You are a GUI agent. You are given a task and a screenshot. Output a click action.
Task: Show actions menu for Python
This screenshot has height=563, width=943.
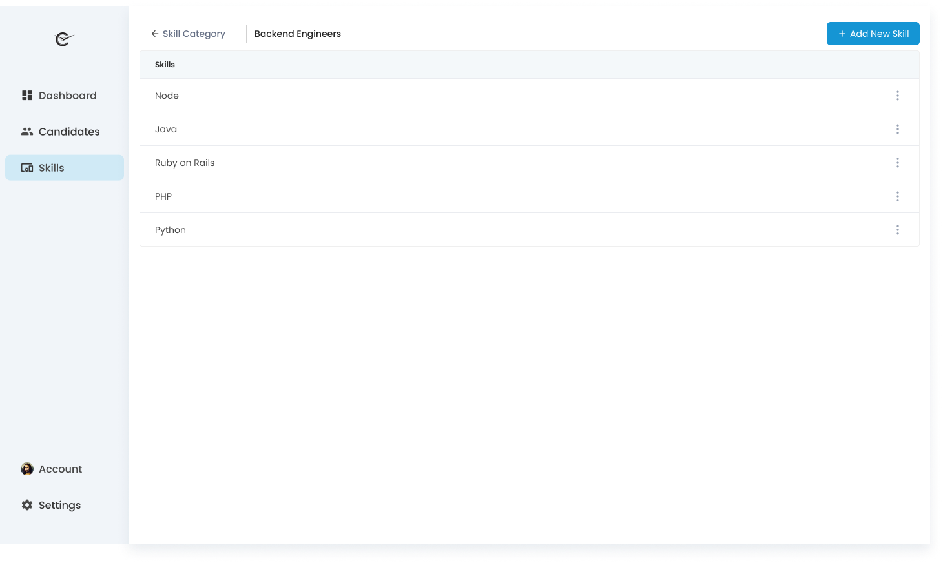pos(898,229)
